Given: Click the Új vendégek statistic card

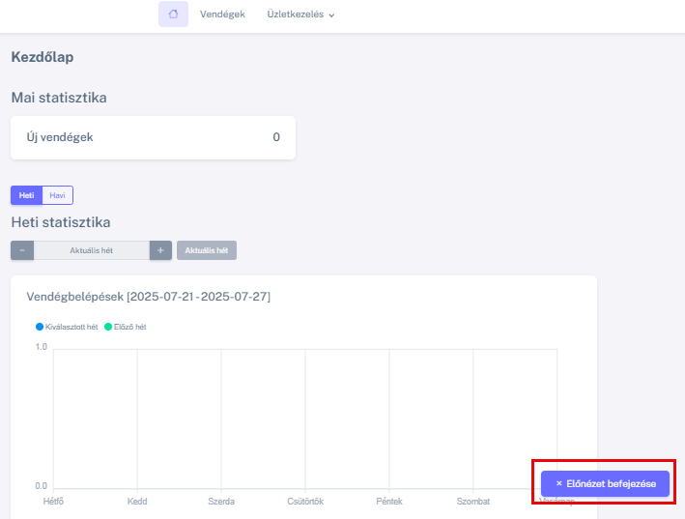Looking at the screenshot, I should pos(154,137).
